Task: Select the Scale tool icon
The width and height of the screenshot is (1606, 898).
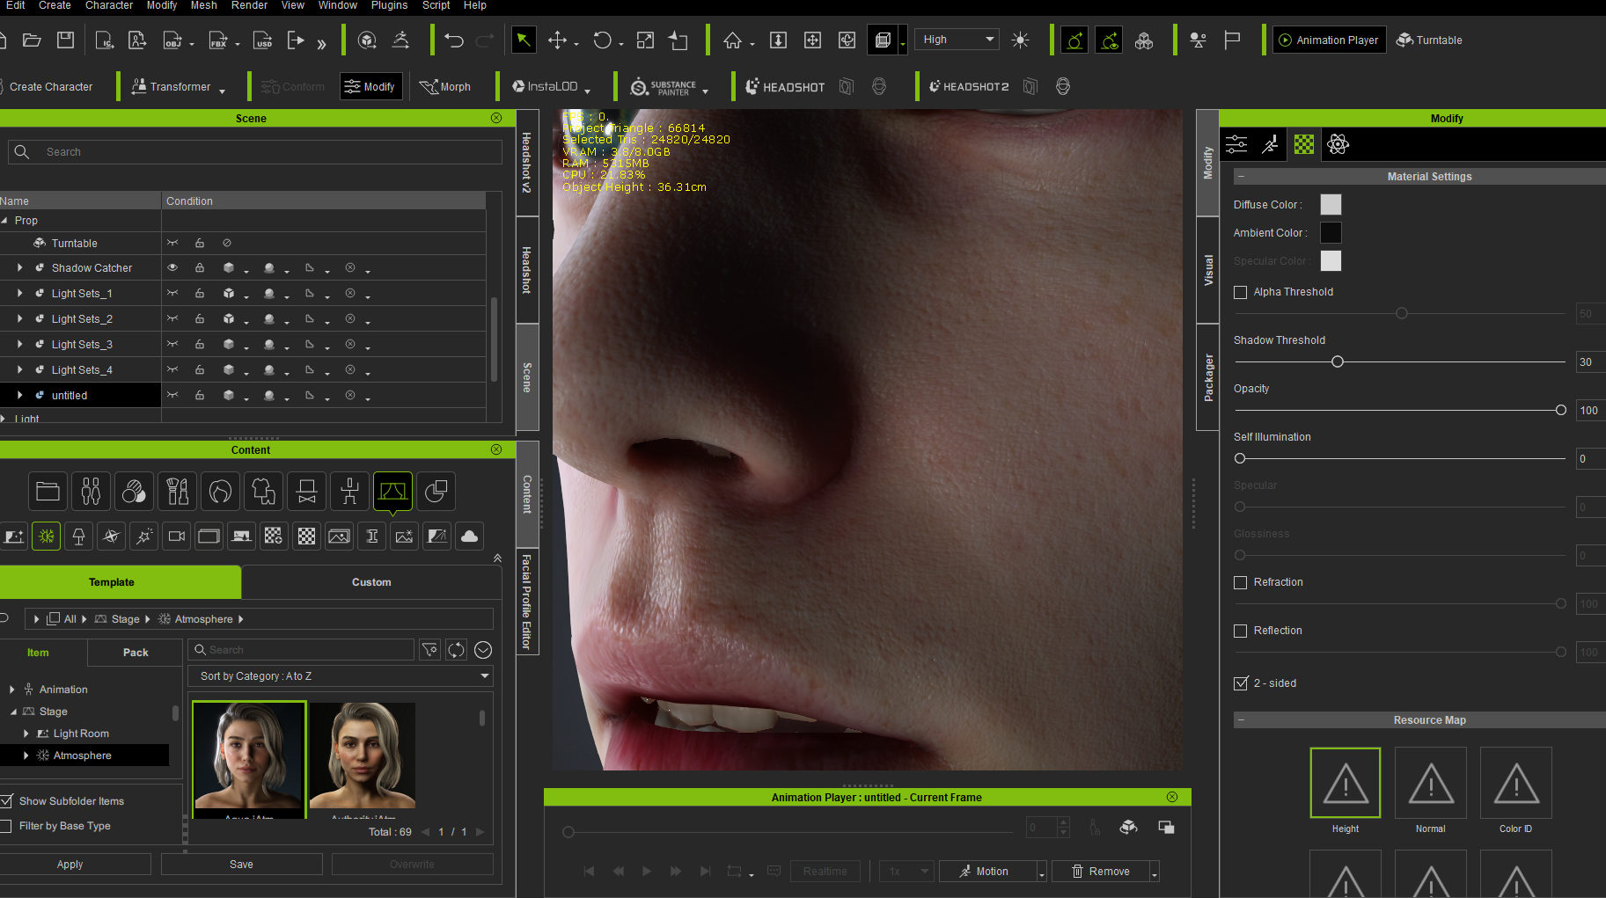Action: click(645, 40)
